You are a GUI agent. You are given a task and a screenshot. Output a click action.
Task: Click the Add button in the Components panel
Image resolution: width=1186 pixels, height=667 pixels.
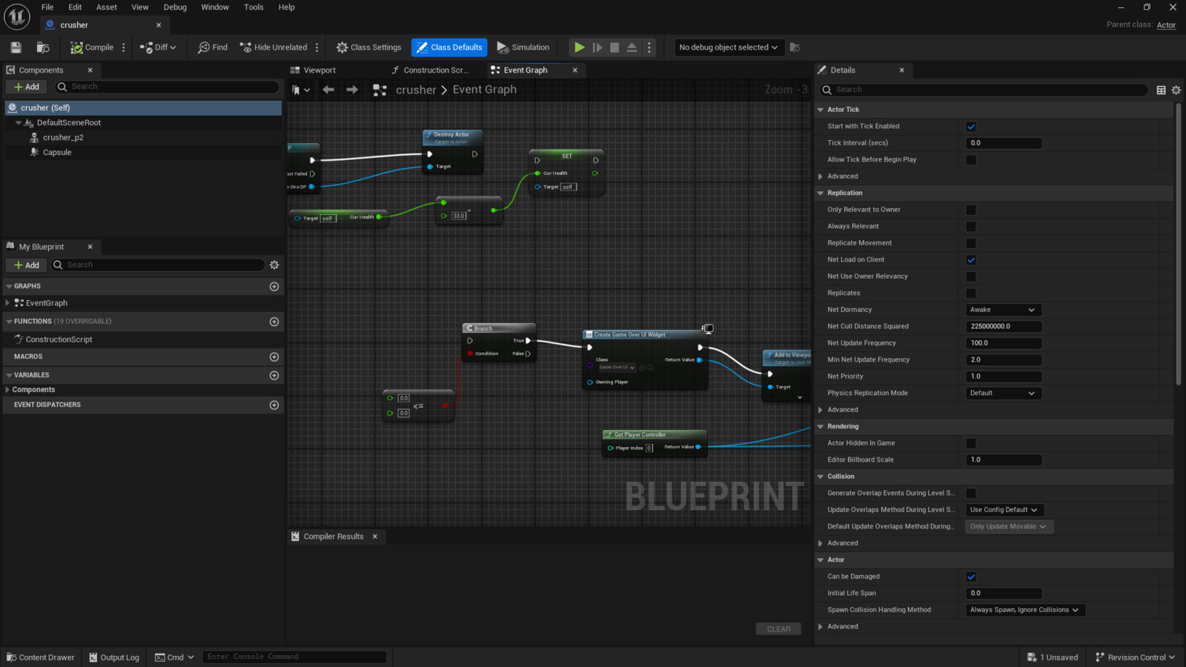(x=27, y=87)
